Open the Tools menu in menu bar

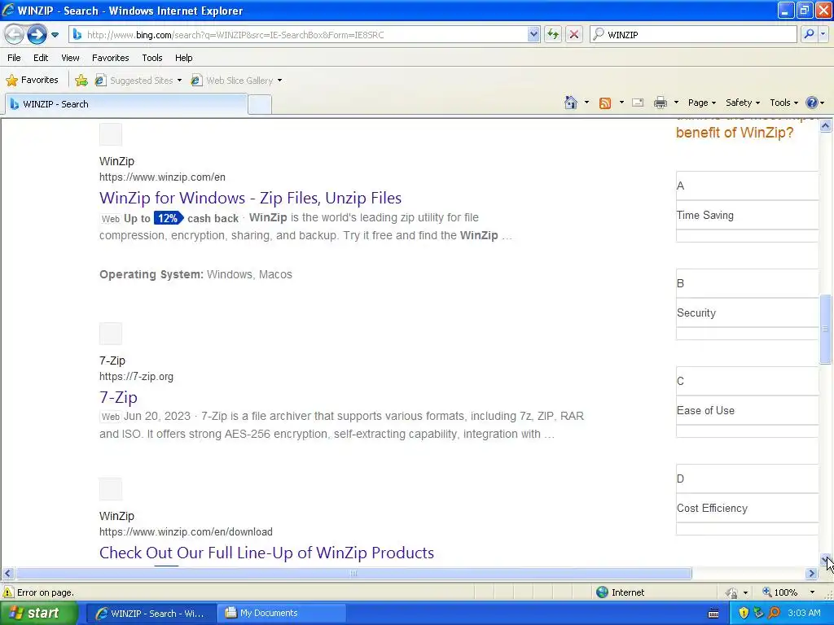tap(152, 58)
